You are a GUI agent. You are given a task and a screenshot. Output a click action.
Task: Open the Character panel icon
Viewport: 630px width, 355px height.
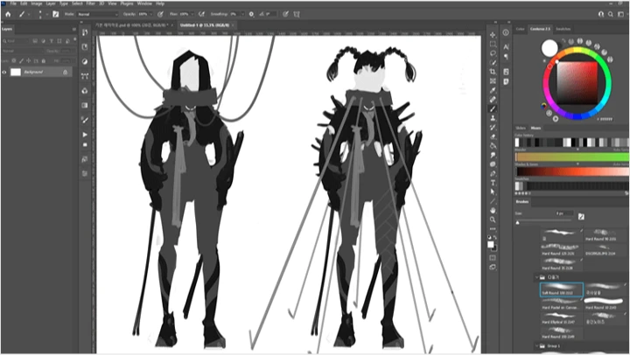coord(506,46)
